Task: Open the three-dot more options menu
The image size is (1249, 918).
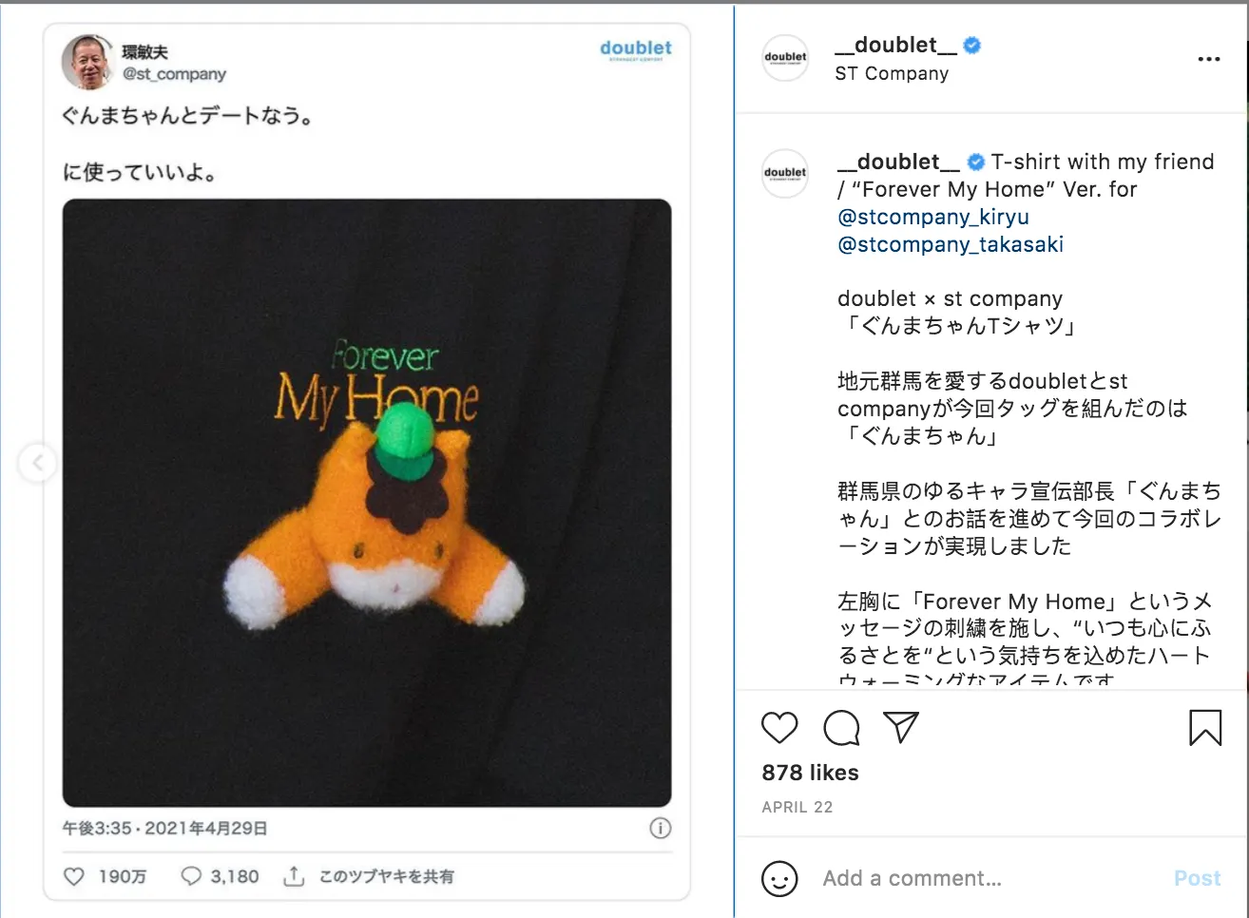Action: click(1208, 59)
